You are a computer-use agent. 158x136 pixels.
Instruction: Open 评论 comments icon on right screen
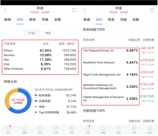88,130
